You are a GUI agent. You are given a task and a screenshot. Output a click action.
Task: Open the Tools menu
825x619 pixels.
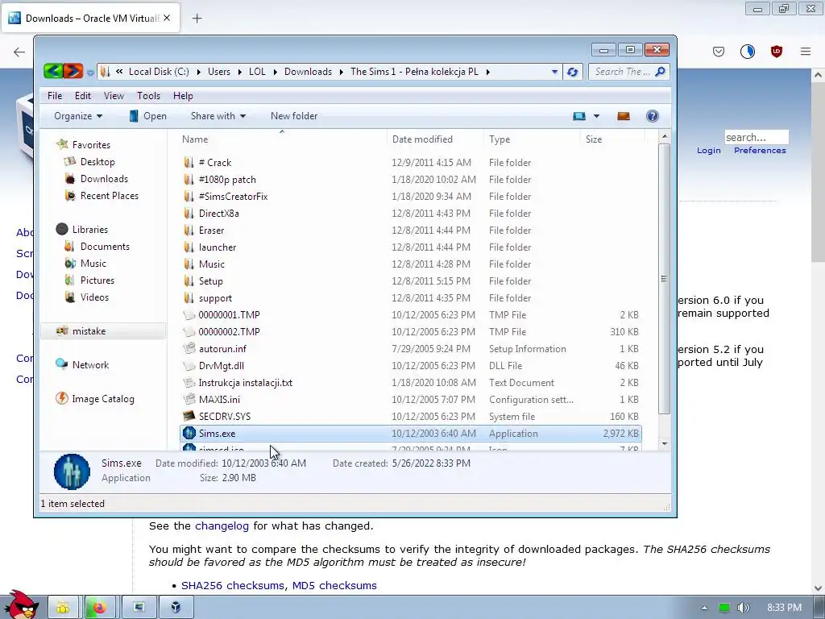148,96
